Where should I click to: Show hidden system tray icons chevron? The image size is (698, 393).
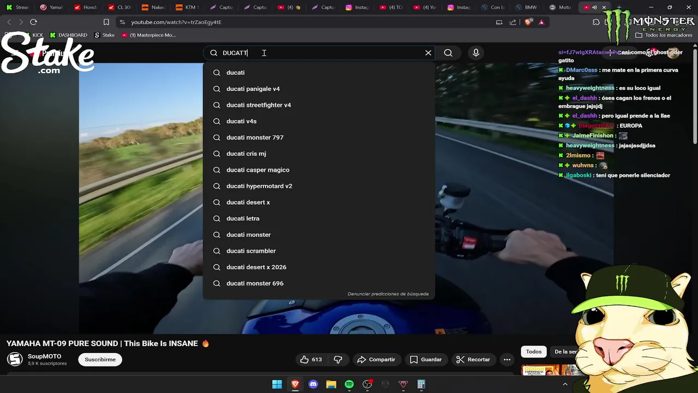pos(565,384)
